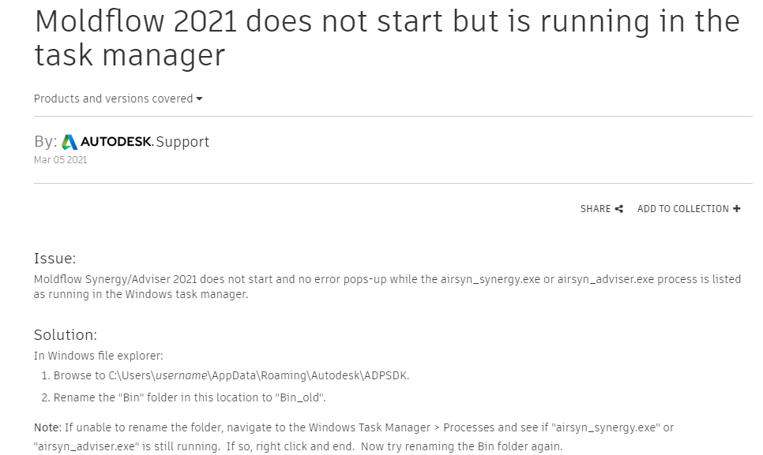Click the Issue heading
763x455 pixels.
(x=54, y=259)
